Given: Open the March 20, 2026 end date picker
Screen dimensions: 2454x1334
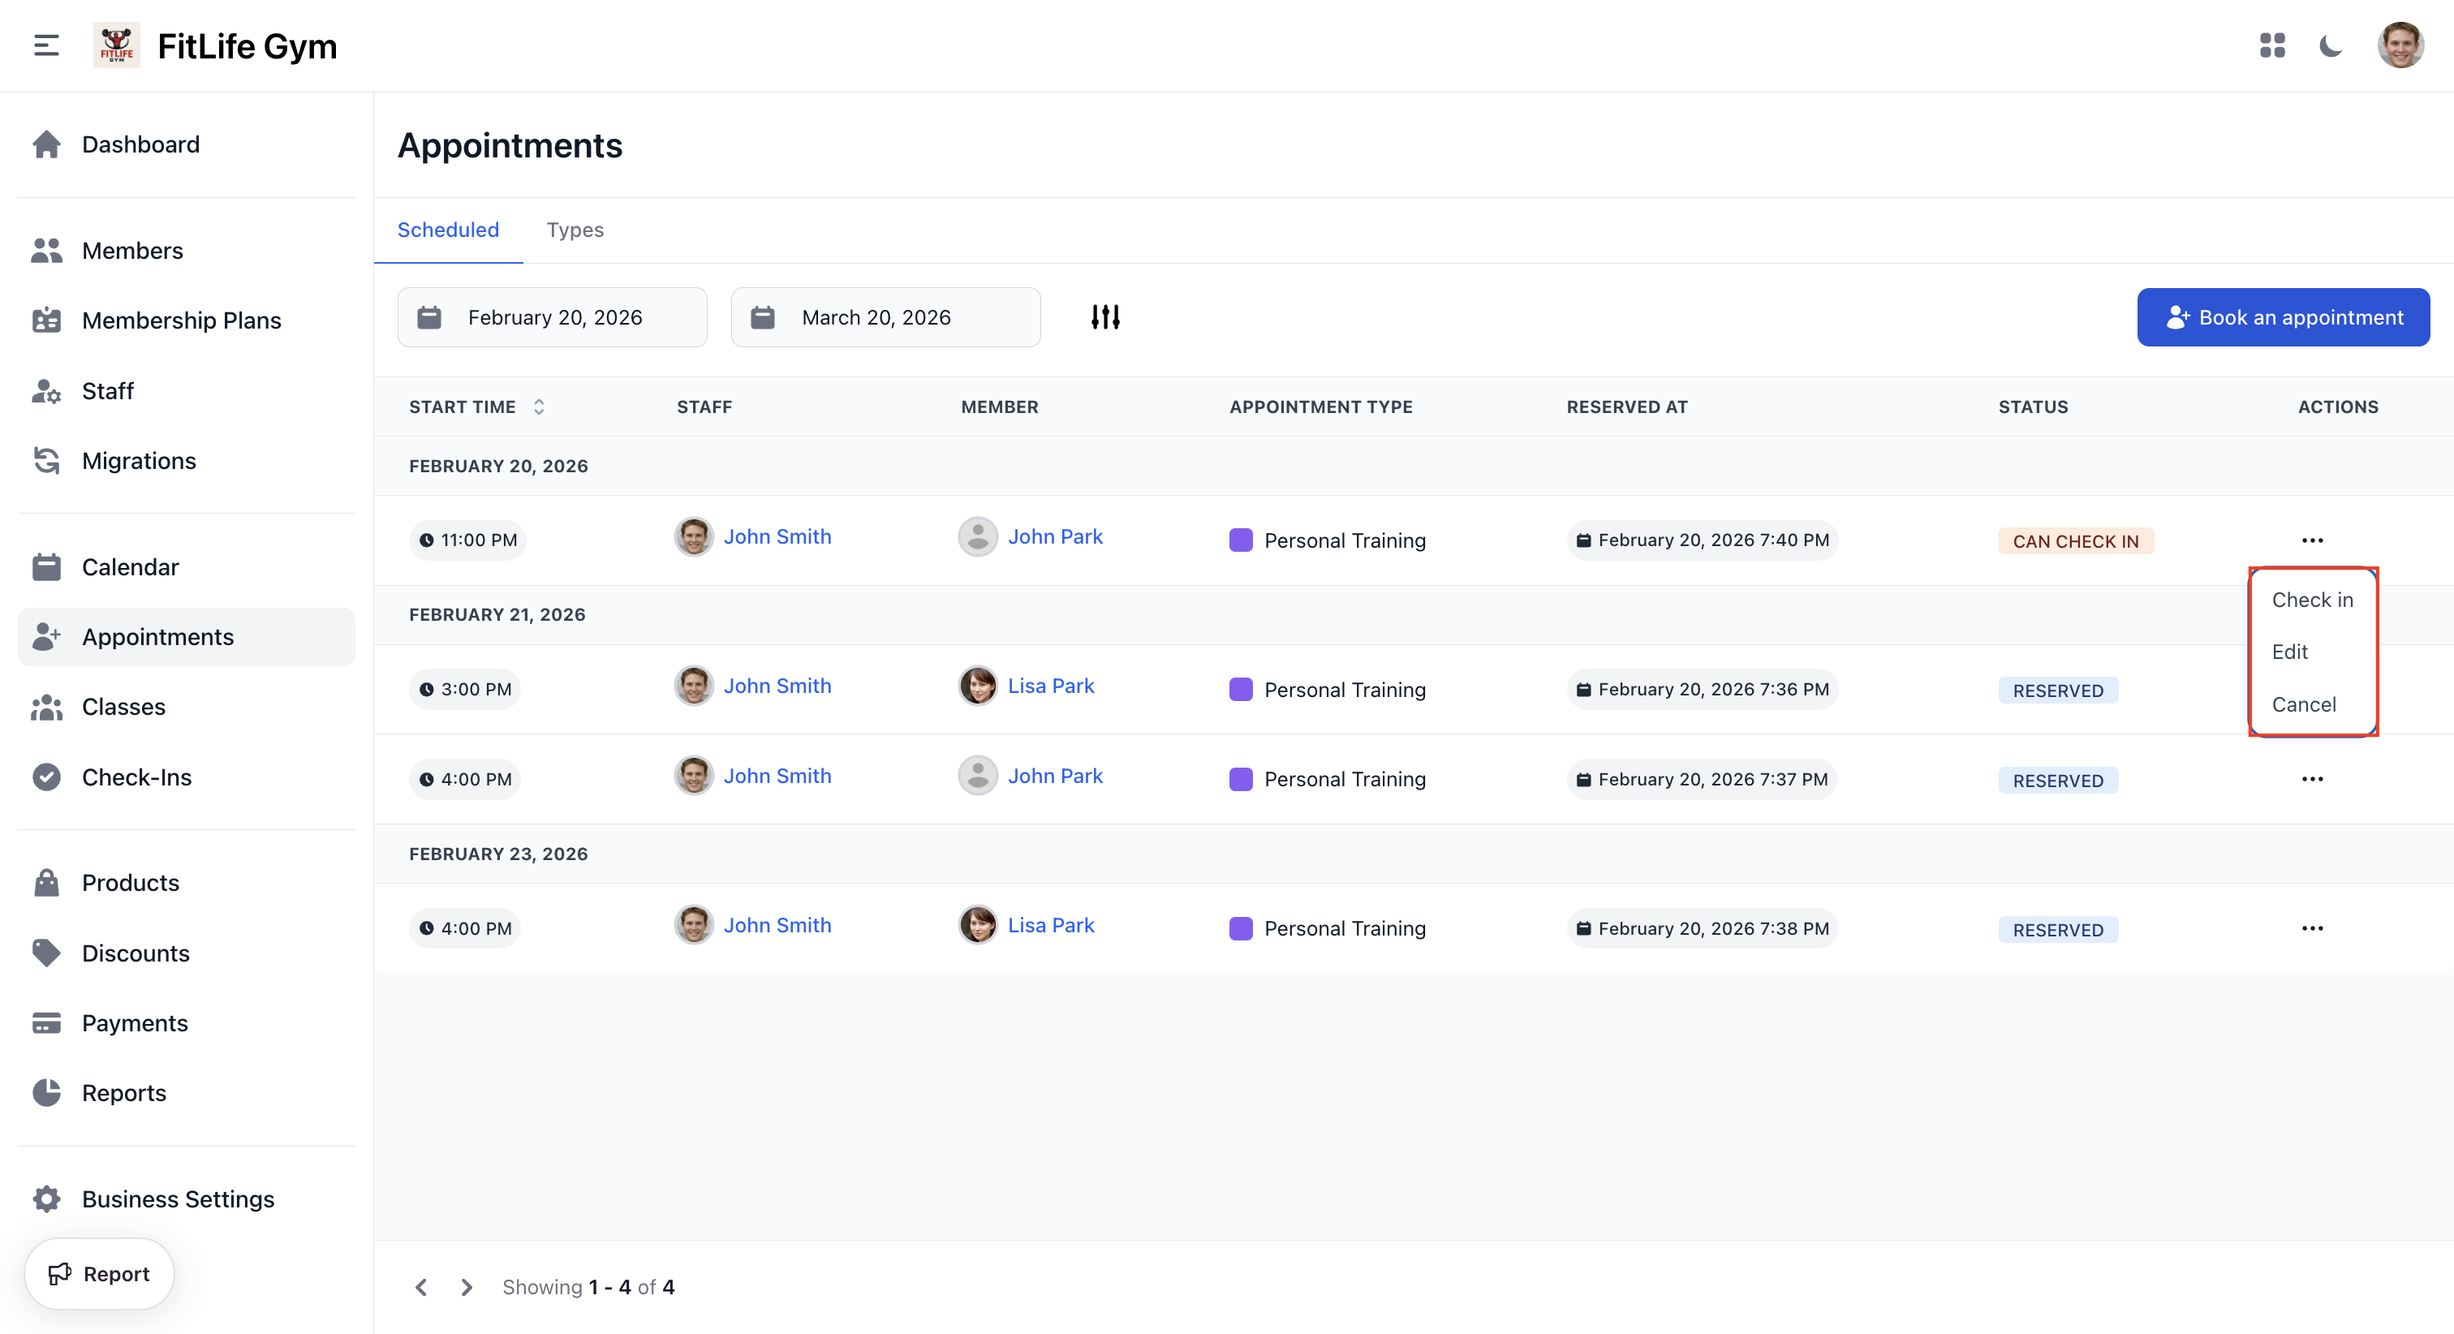Looking at the screenshot, I should [885, 316].
